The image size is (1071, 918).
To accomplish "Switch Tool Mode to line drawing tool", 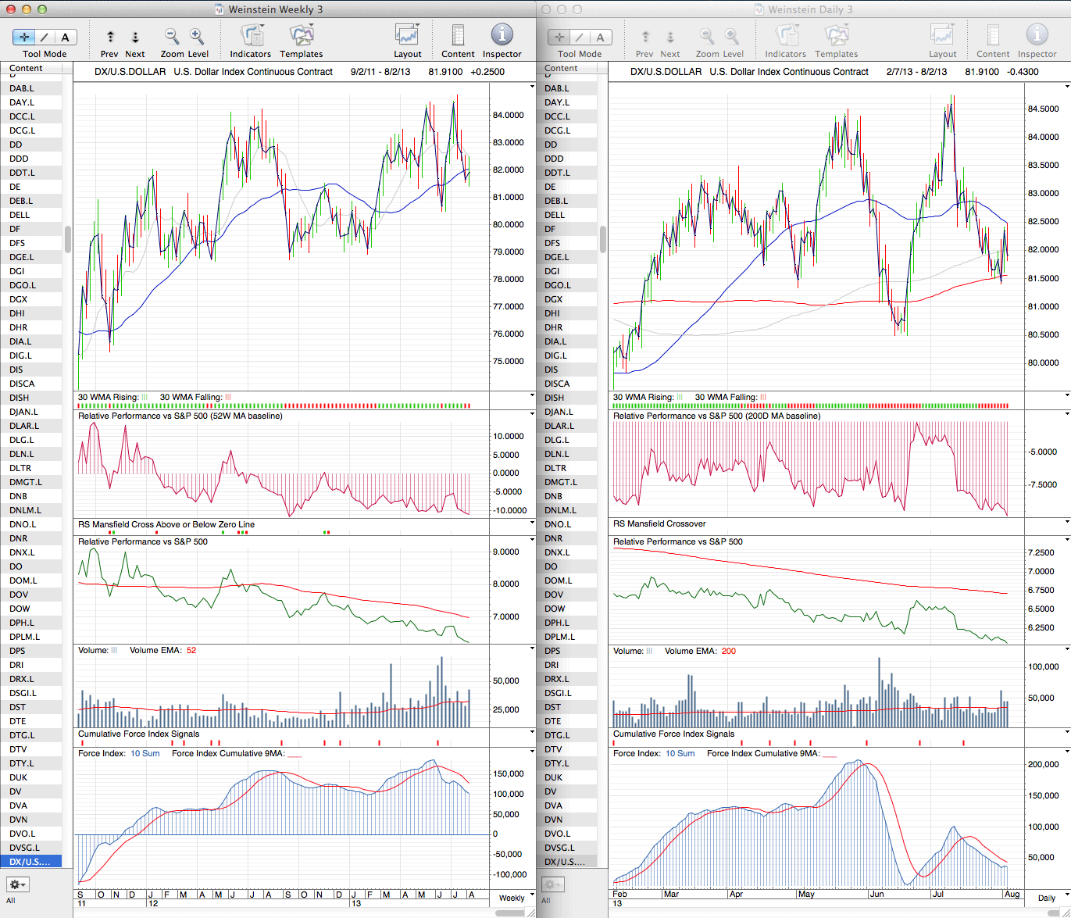I will 45,37.
